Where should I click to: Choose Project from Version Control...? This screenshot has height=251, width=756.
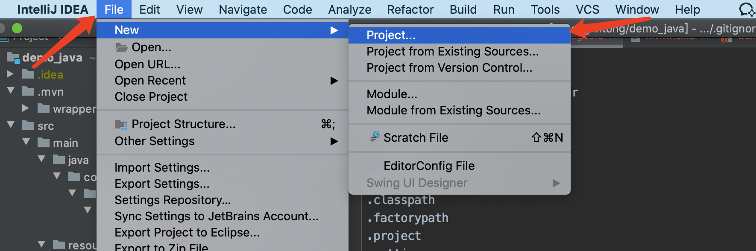[x=449, y=68]
